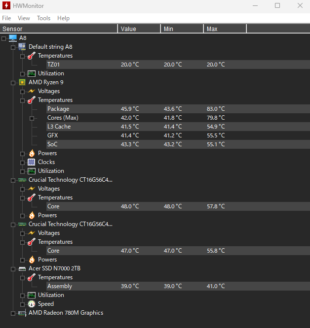The height and width of the screenshot is (328, 310).
Task: Click the Sensor column header
Action: 58,29
